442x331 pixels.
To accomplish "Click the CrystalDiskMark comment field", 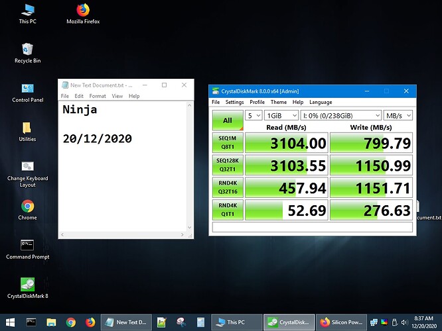I will point(313,227).
